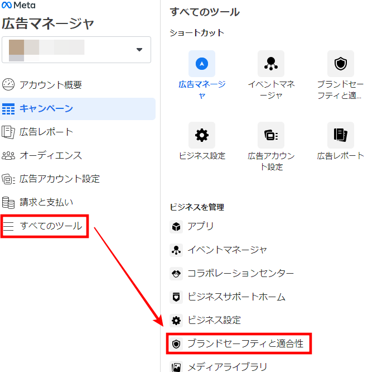The image size is (382, 372).
Task: Click 広告アカウント設定 shortcut tile icon
Action: 271,135
